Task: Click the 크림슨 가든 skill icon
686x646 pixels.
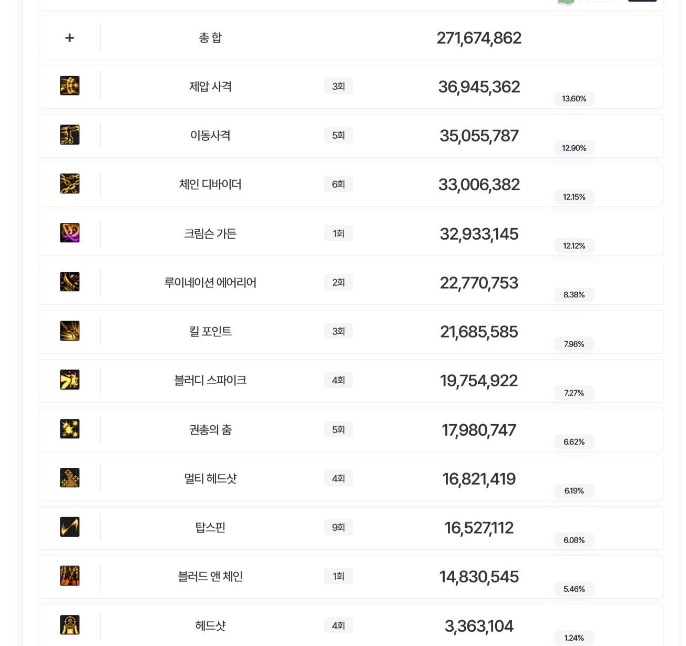Action: (x=70, y=233)
